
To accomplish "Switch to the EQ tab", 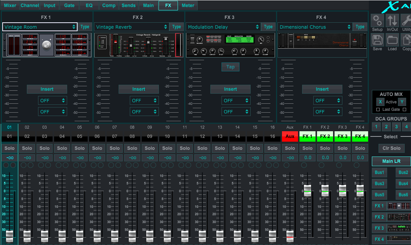I will (89, 6).
